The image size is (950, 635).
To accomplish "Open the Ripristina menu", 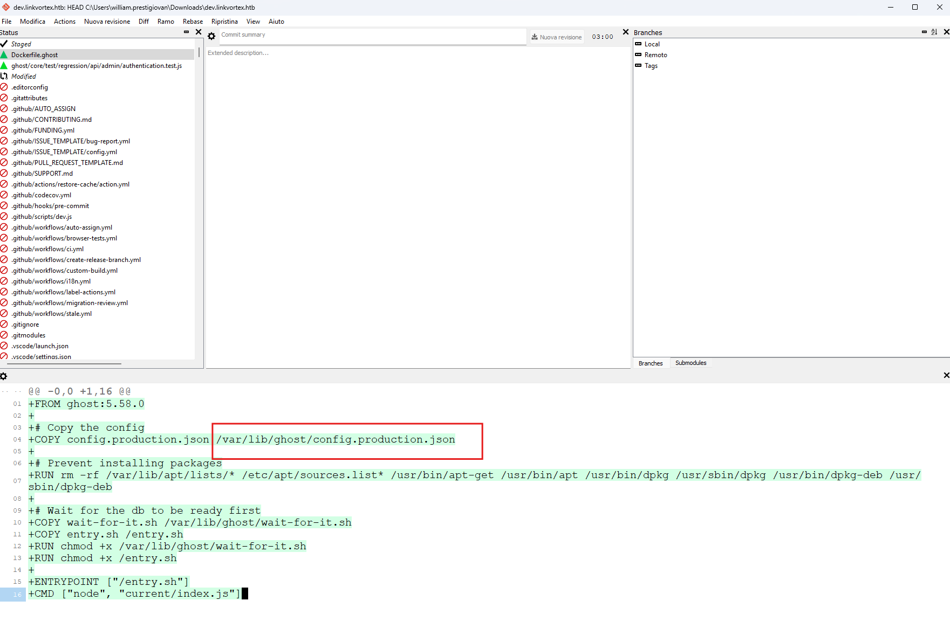I will [x=224, y=22].
